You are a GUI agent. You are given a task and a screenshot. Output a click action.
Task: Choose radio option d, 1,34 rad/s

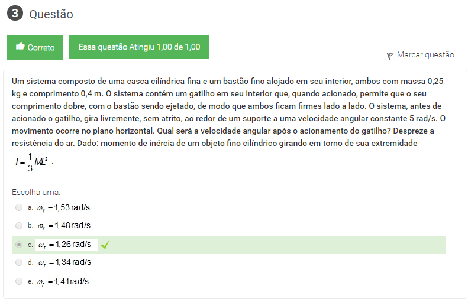pyautogui.click(x=19, y=262)
